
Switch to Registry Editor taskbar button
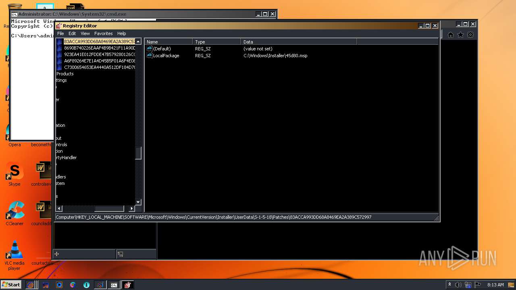(127, 285)
